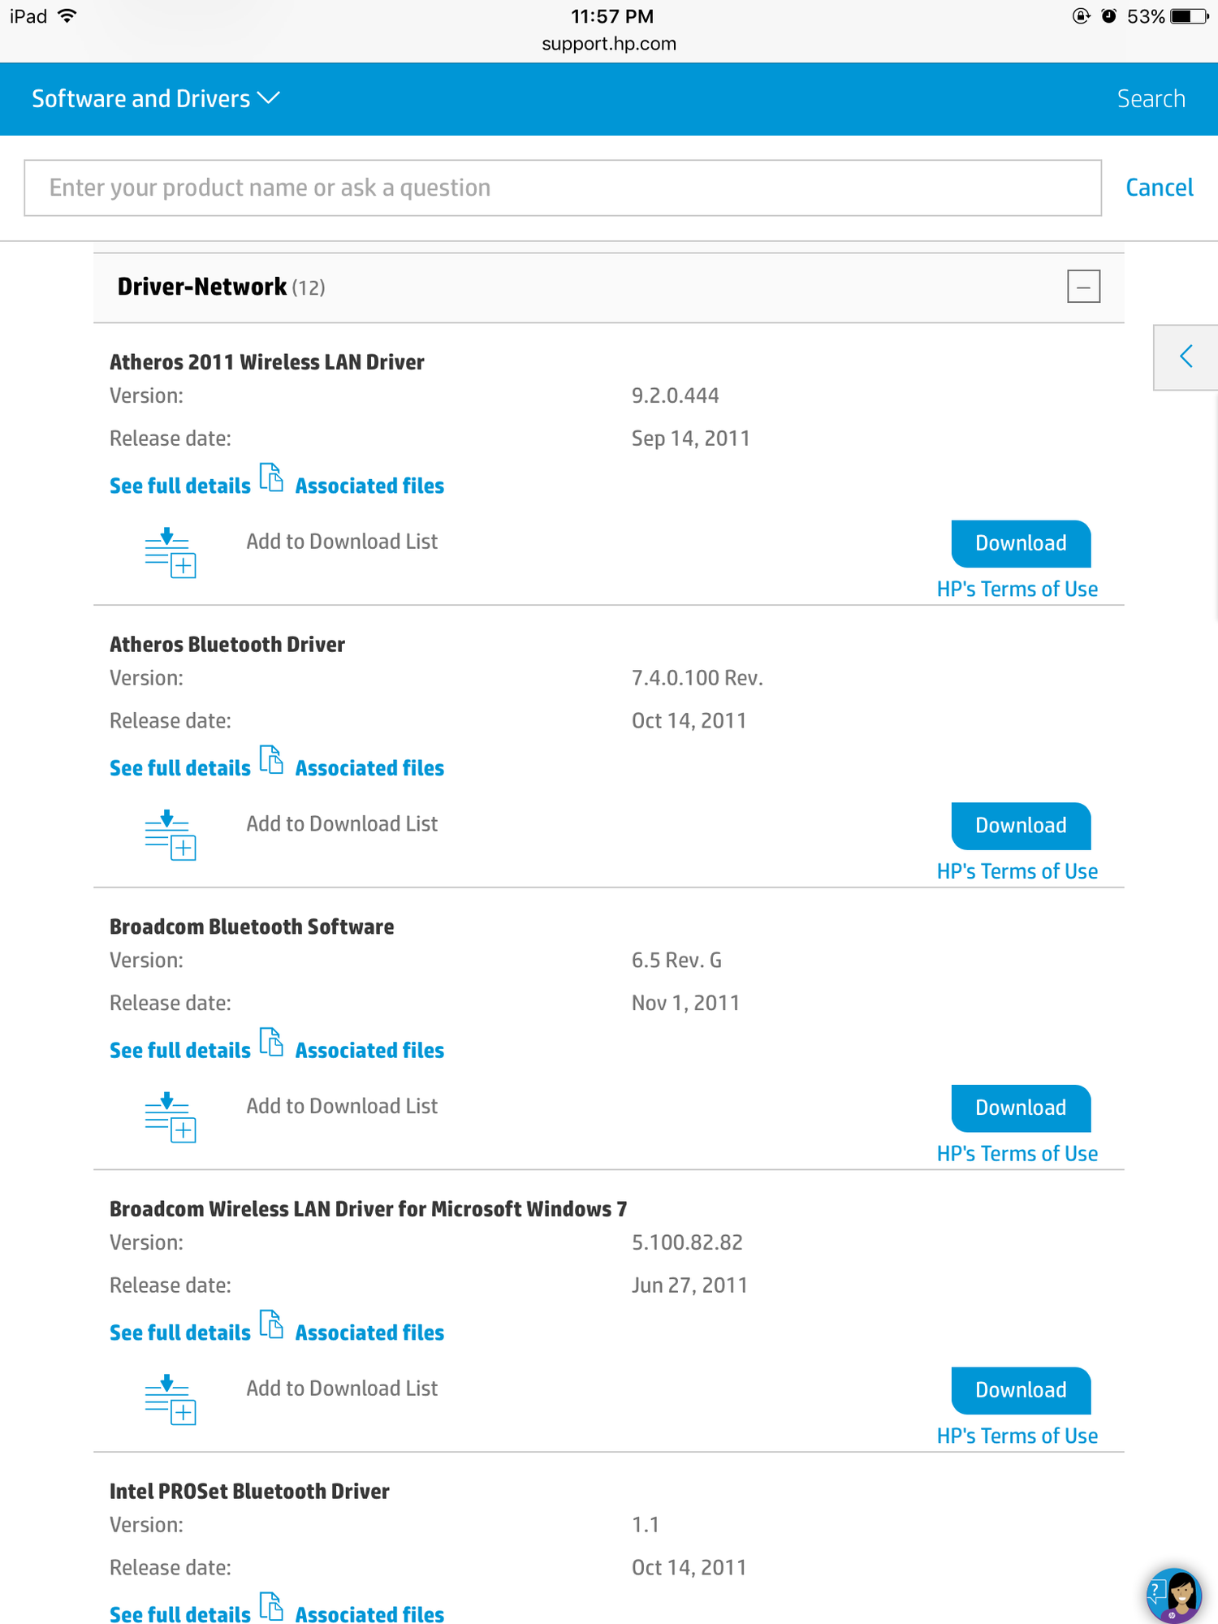The image size is (1218, 1624).
Task: Collapse the Driver-Network section
Action: tap(1083, 287)
